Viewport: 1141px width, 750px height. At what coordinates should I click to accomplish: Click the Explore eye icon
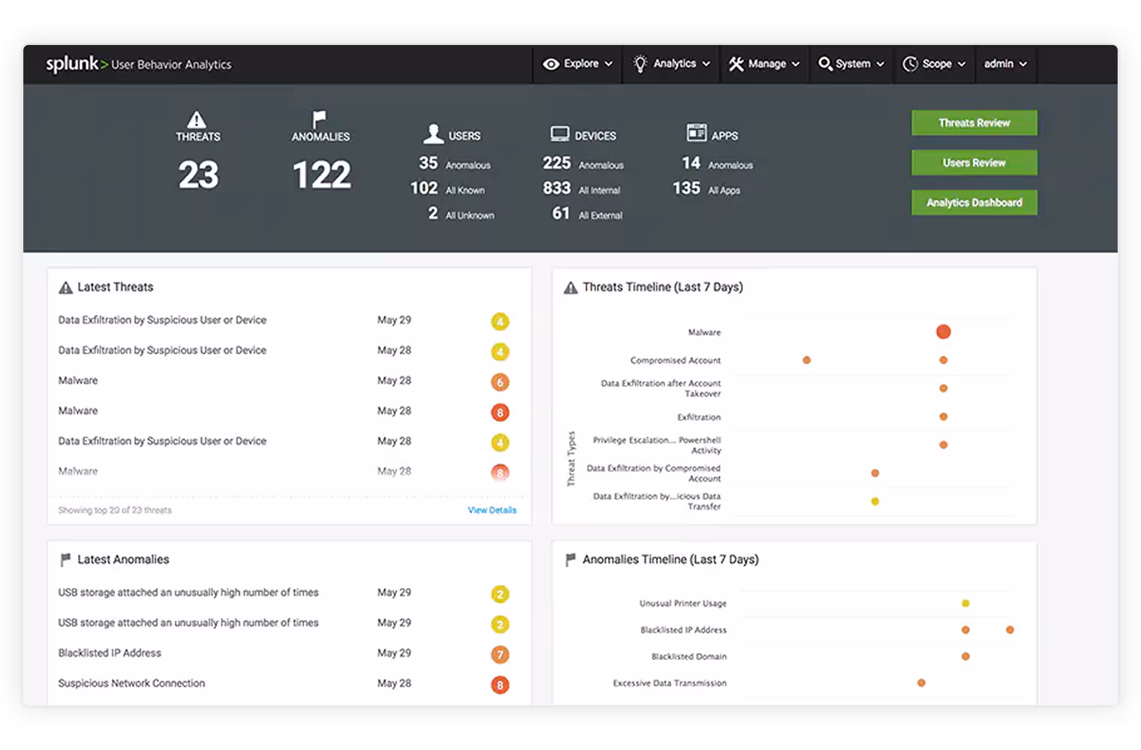(551, 64)
